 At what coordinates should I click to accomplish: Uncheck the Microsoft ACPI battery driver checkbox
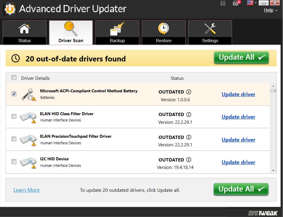point(13,94)
